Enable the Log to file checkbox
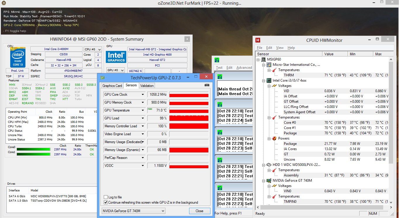The height and width of the screenshot is (218, 399). (106, 197)
